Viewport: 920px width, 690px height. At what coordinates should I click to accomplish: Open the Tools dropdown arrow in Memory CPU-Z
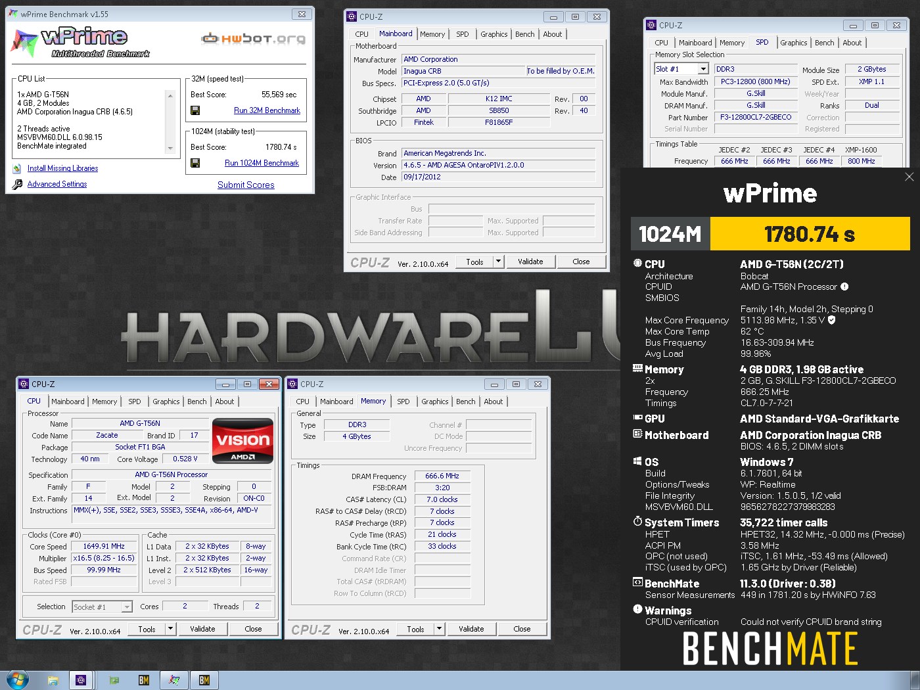pyautogui.click(x=440, y=629)
